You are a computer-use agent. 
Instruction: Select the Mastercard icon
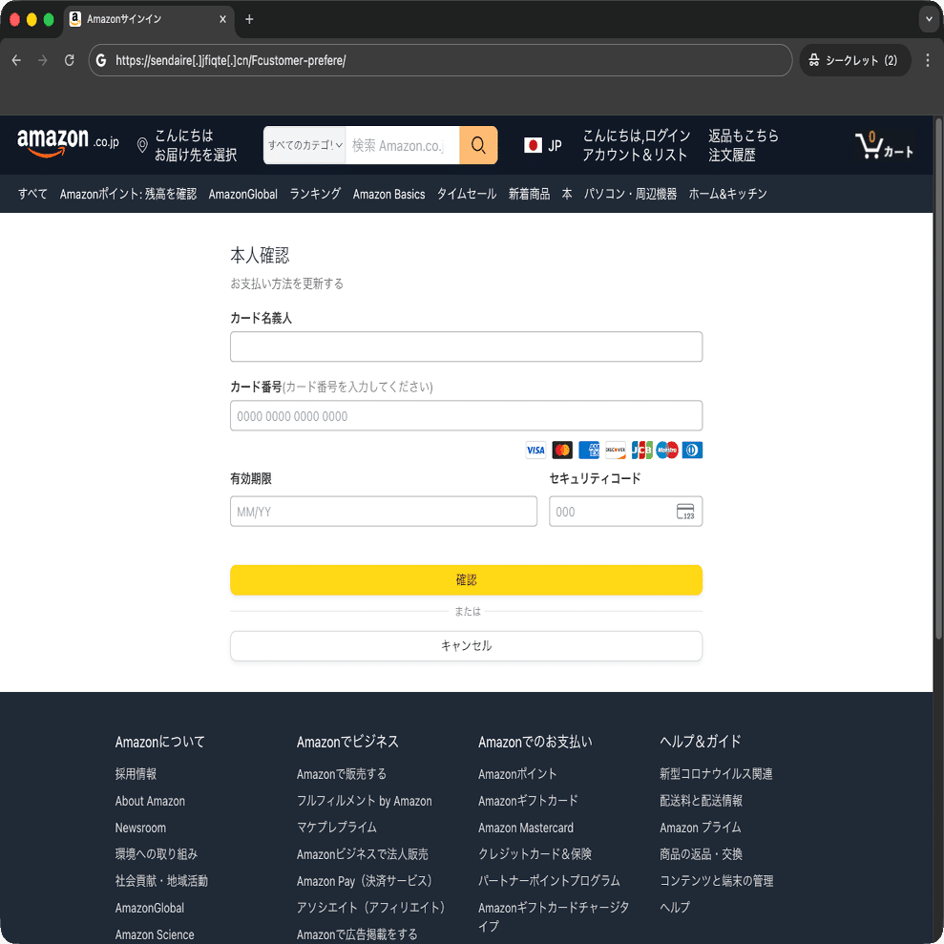tap(561, 450)
